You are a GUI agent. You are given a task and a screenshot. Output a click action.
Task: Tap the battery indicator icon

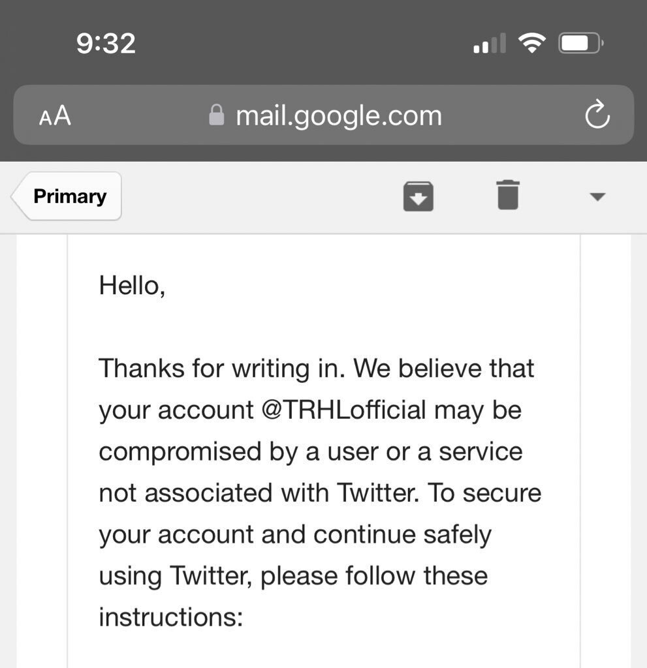click(581, 44)
